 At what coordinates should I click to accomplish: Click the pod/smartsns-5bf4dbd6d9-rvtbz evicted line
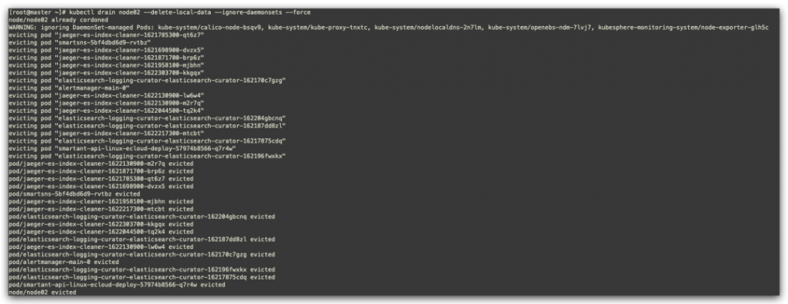pos(75,193)
